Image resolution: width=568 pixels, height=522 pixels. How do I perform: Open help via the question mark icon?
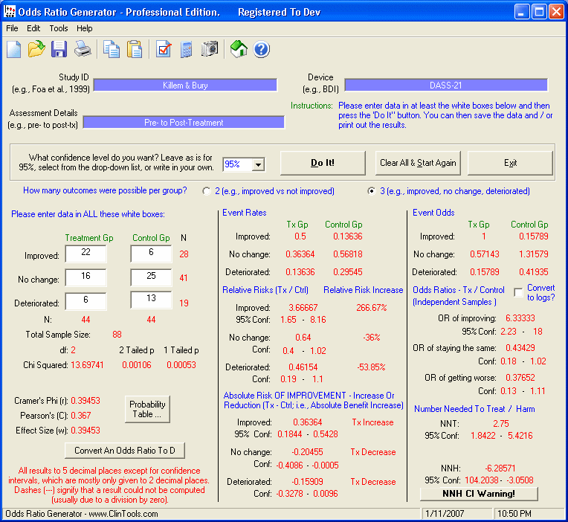[261, 50]
